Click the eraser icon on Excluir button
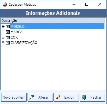 coord(58,97)
